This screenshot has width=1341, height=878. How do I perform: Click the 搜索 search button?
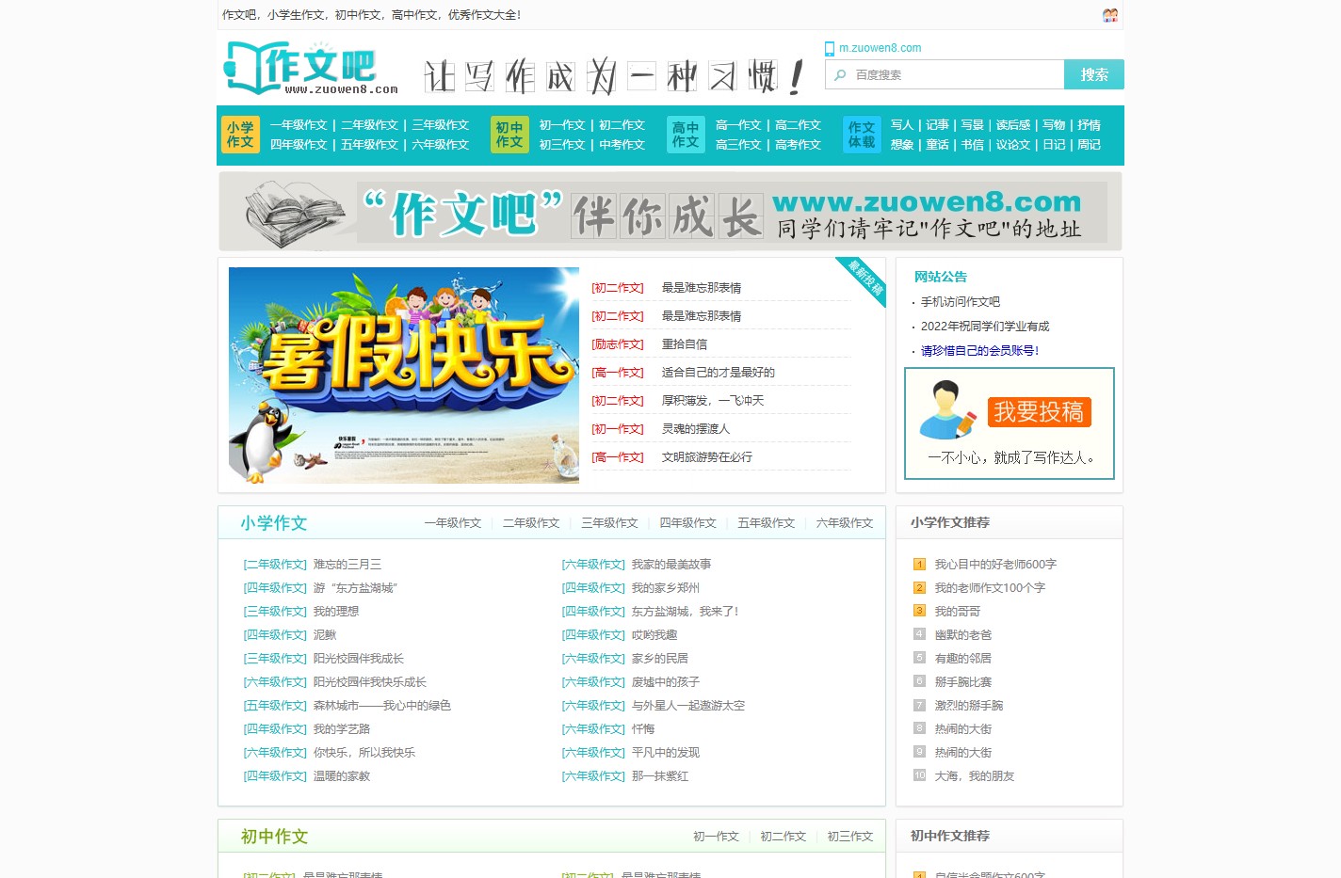pyautogui.click(x=1094, y=74)
